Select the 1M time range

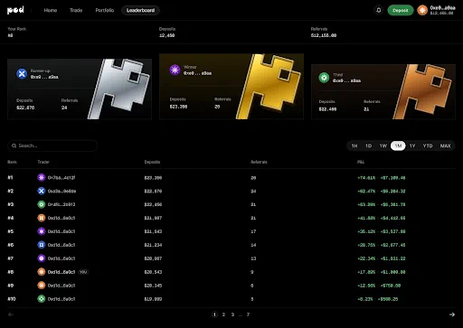tap(398, 145)
